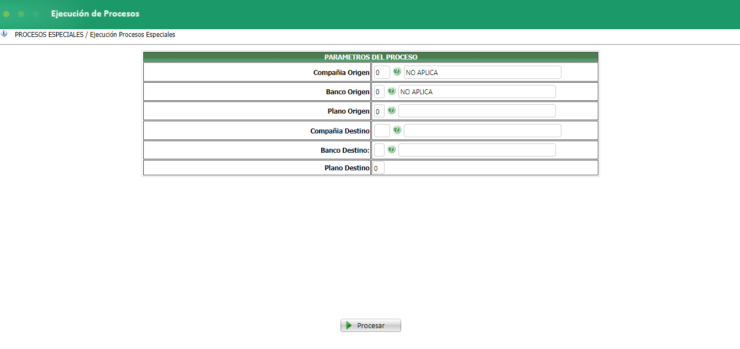The image size is (740, 349).
Task: Focus the Plano Origen code field
Action: [x=379, y=111]
